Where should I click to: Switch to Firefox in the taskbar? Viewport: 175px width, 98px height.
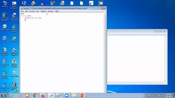tap(43, 96)
